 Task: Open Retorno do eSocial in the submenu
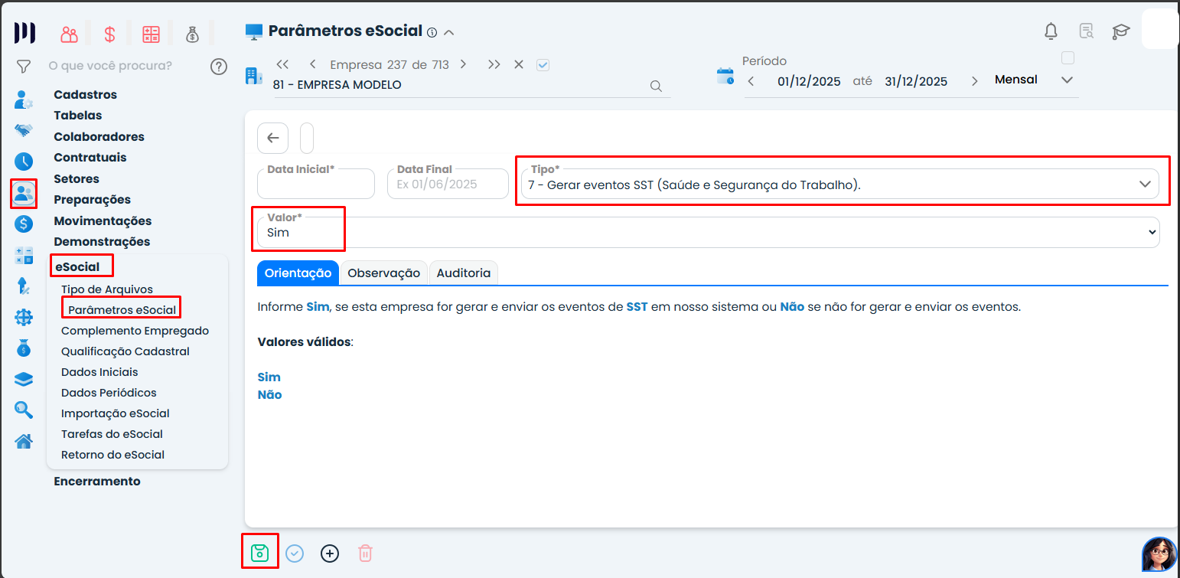[x=113, y=455]
